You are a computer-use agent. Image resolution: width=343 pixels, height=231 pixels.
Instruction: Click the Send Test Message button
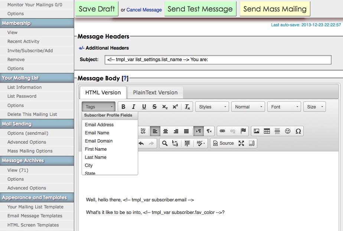pyautogui.click(x=200, y=9)
